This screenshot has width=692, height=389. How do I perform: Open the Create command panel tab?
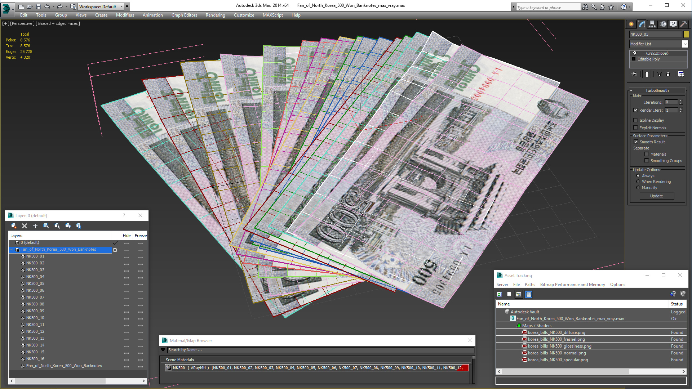coord(631,24)
